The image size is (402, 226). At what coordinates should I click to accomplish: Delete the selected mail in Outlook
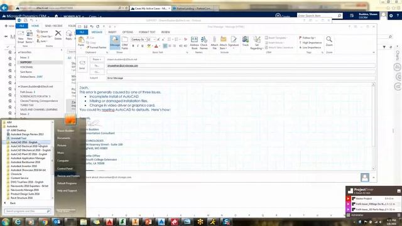(x=58, y=35)
